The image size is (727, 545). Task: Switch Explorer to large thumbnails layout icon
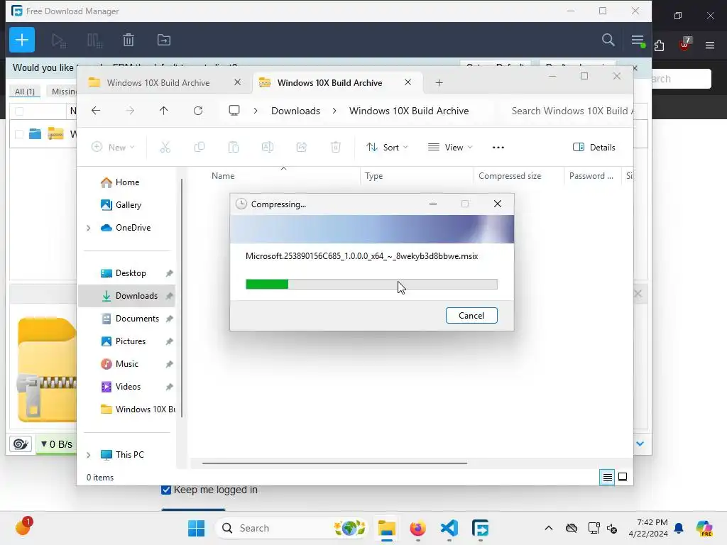(623, 477)
